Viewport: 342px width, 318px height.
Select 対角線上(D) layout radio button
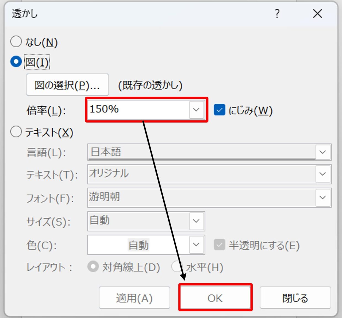click(x=93, y=267)
